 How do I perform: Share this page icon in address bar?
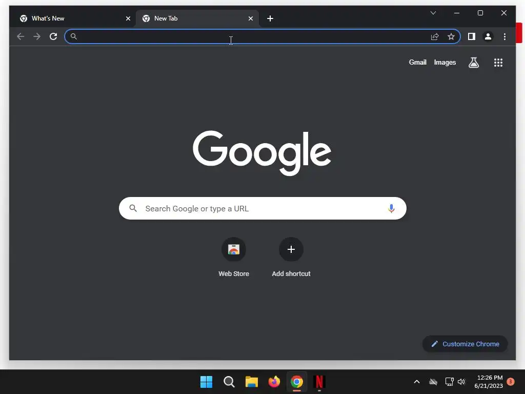pyautogui.click(x=435, y=36)
